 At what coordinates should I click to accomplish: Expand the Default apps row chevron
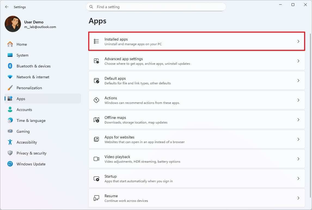pos(298,80)
